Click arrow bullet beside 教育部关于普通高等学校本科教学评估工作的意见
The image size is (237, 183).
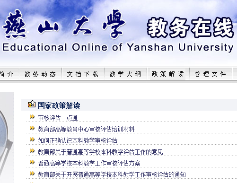(x=32, y=151)
